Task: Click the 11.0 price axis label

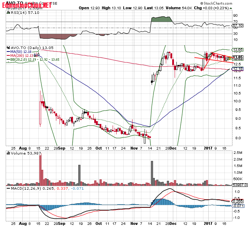Action: click(237, 86)
